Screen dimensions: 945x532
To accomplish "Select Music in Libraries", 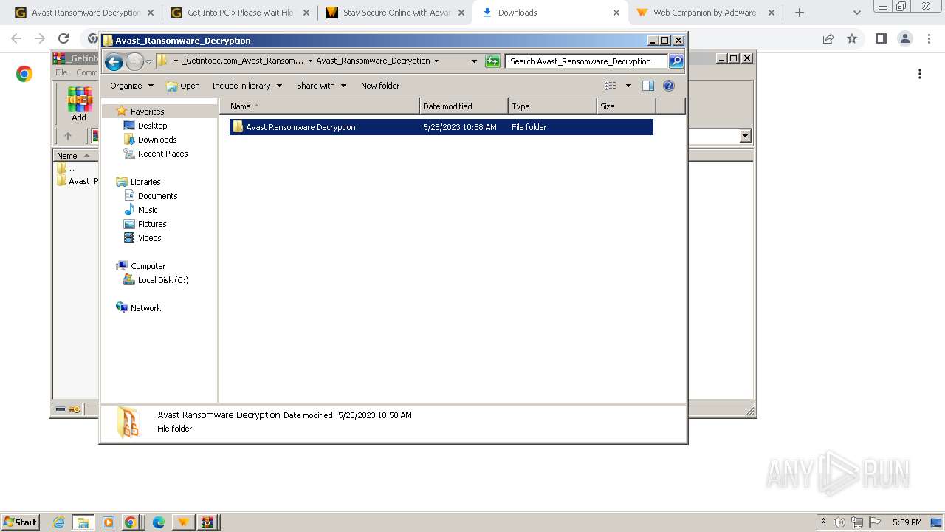I will pos(148,210).
